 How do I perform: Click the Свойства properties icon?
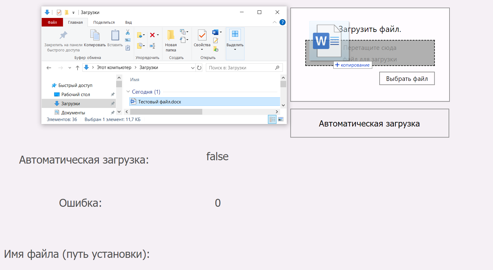tap(202, 35)
